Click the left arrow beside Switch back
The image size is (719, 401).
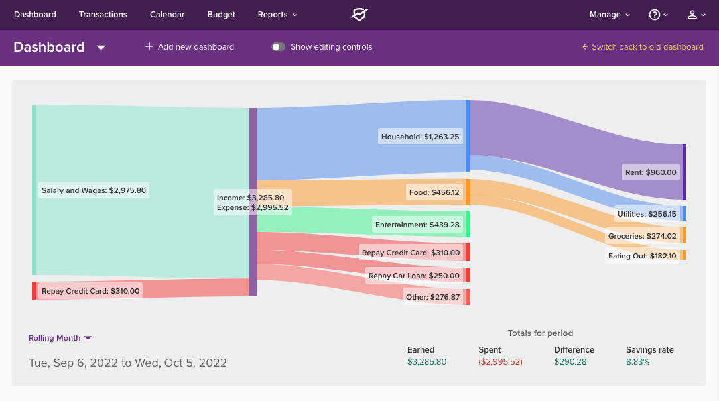585,47
